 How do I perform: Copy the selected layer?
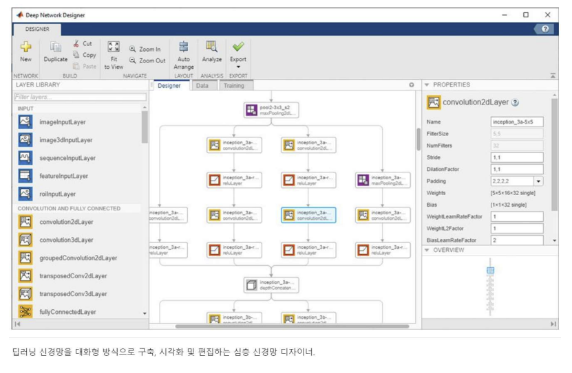coord(84,55)
